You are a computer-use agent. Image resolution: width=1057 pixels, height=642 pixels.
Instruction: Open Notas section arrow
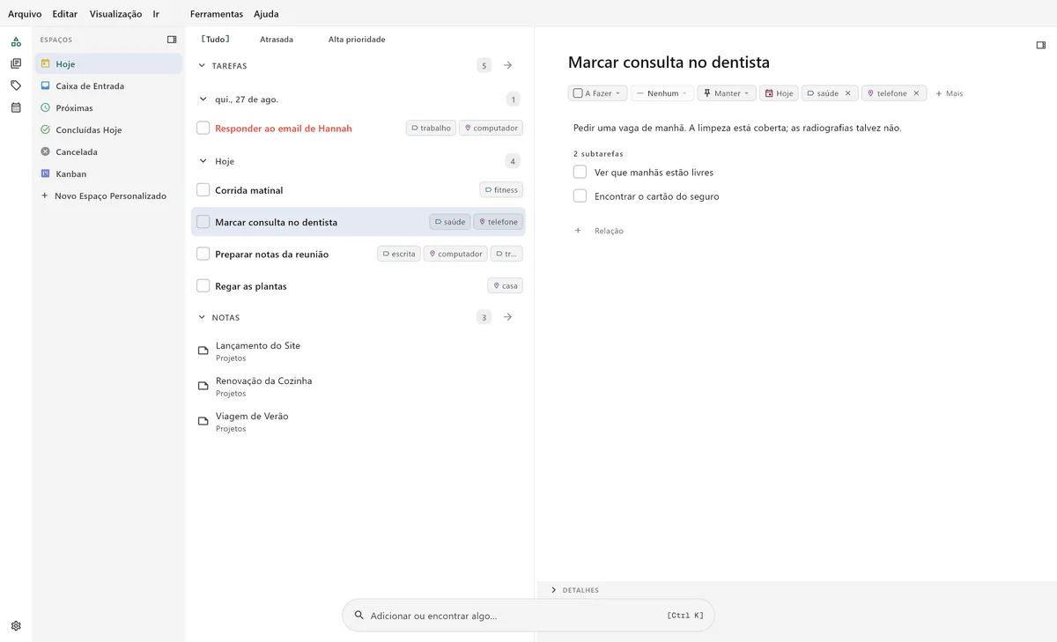(507, 317)
